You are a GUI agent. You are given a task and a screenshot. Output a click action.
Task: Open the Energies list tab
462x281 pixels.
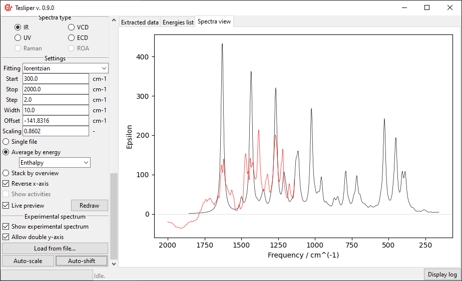tap(178, 22)
